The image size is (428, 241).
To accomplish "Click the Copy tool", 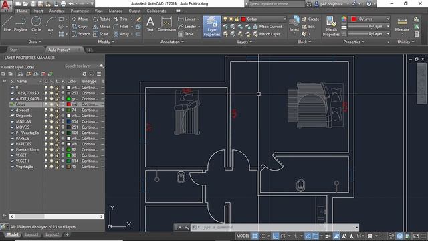I will (x=80, y=27).
